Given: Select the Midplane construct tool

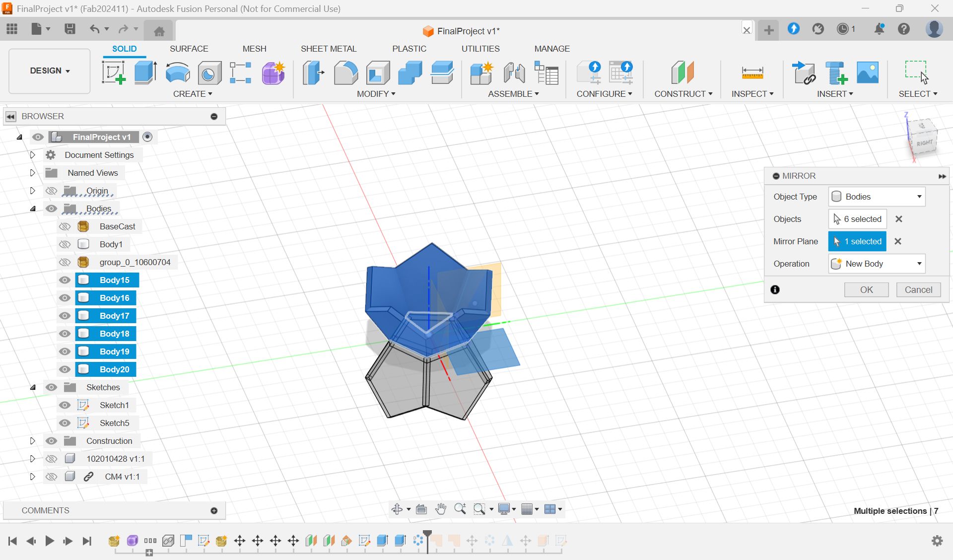Looking at the screenshot, I should (x=682, y=72).
